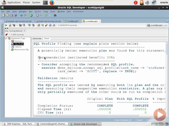
Task: Open the File menu
Action: click(3, 12)
